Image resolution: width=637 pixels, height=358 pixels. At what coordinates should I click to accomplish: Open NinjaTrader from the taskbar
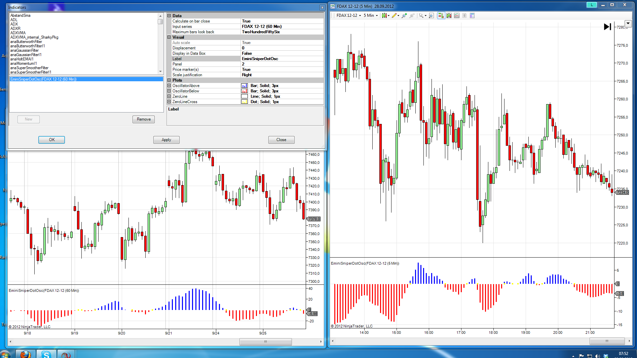[66, 354]
